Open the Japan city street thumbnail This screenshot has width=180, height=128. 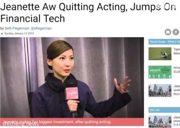(x=160, y=91)
